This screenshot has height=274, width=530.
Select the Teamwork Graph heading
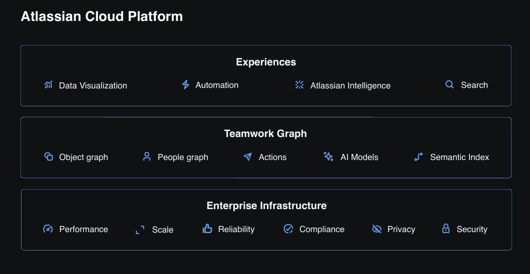point(266,134)
